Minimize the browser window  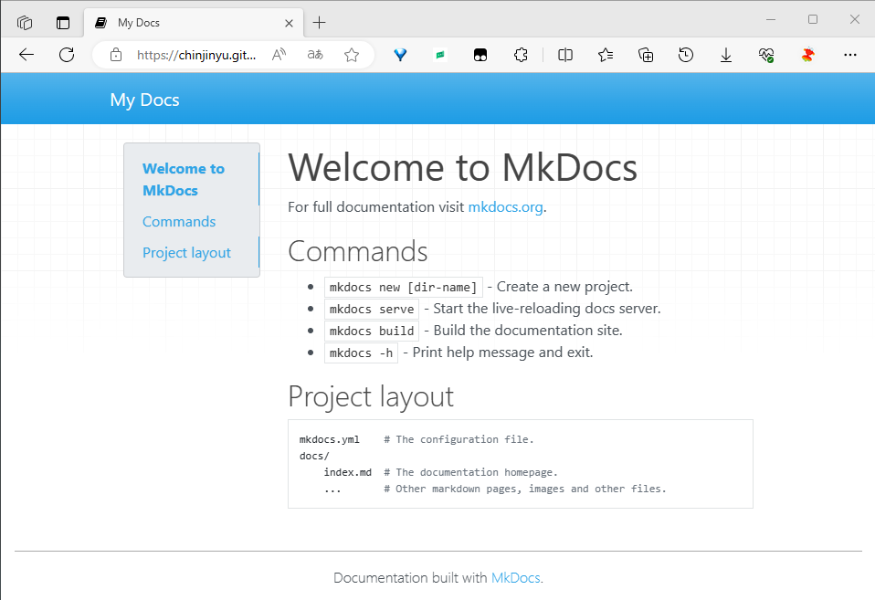point(771,19)
